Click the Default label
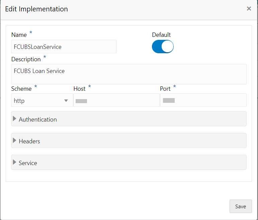Viewport: 258px width, 220px height. pos(161,35)
